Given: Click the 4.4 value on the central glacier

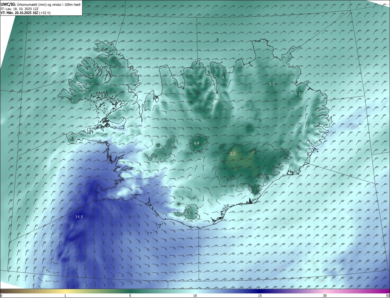Looking at the screenshot, I should pos(197,143).
